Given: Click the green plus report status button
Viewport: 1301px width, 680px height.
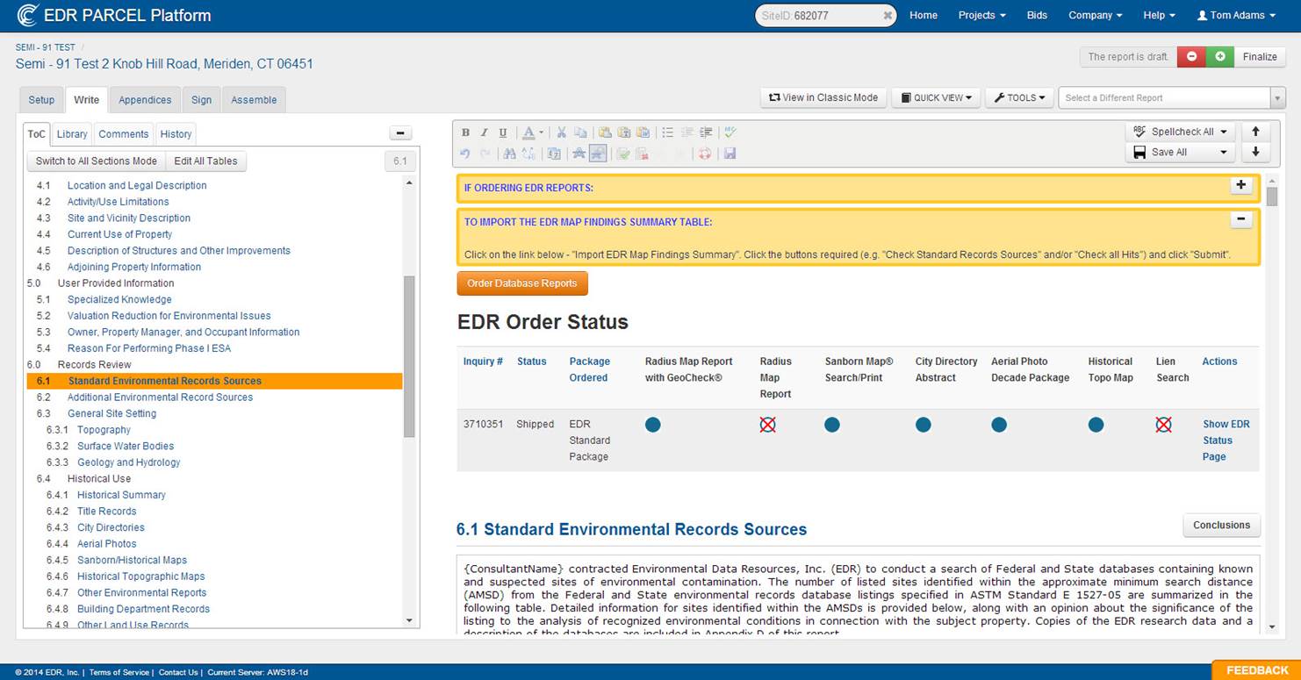Looking at the screenshot, I should coord(1219,56).
